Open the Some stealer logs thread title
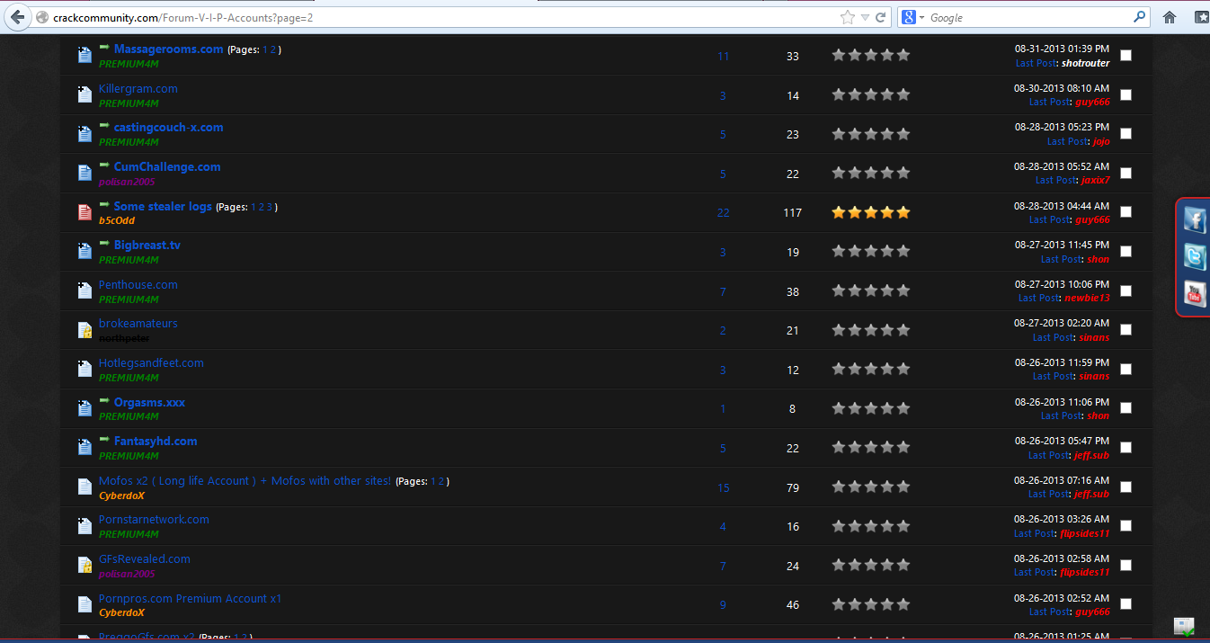1210x643 pixels. (x=163, y=206)
